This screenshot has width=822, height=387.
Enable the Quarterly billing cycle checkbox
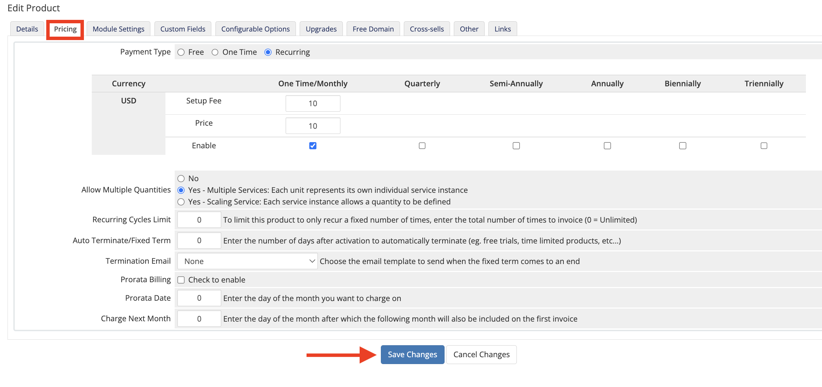pyautogui.click(x=422, y=146)
